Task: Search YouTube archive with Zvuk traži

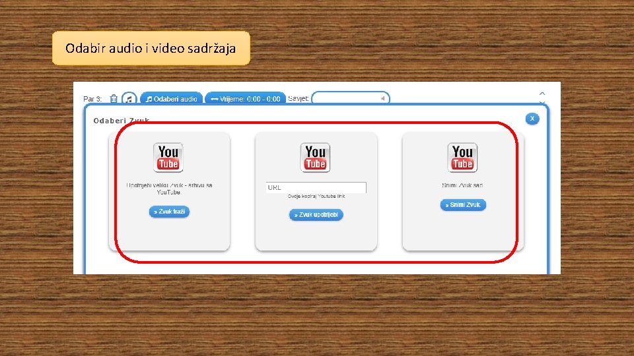Action: pyautogui.click(x=169, y=212)
